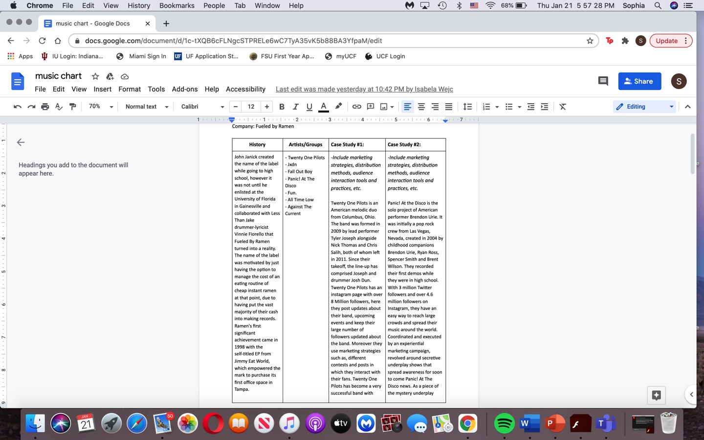
Task: Insert an image
Action: pyautogui.click(x=384, y=107)
